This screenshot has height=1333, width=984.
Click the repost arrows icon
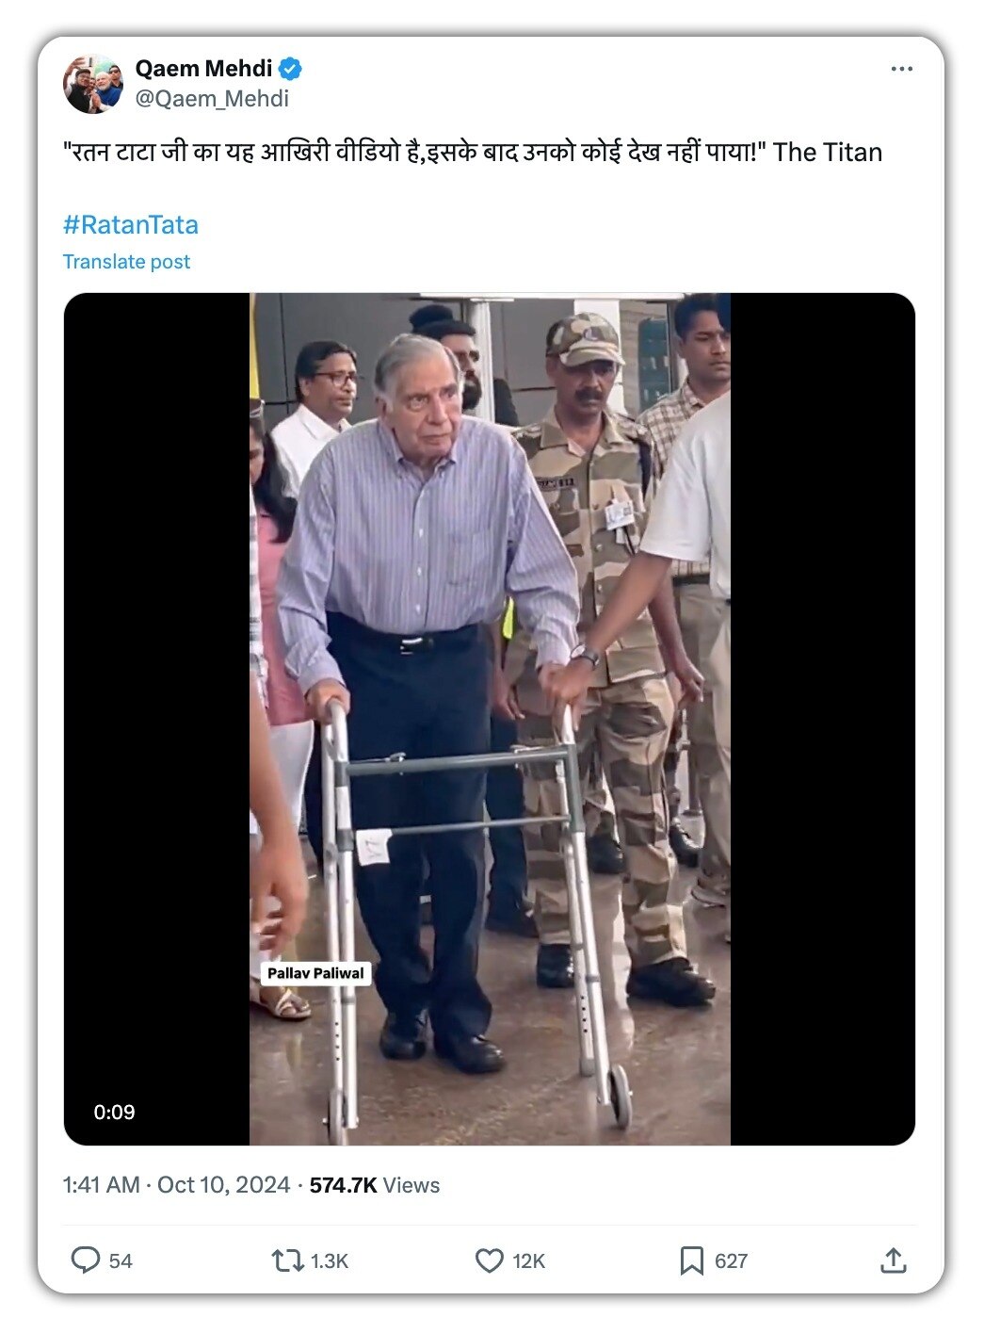click(286, 1260)
